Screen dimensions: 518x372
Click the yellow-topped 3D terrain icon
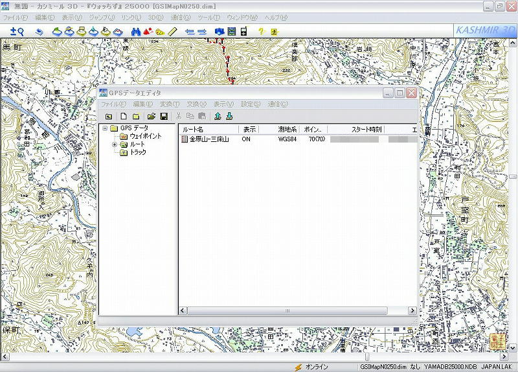click(82, 31)
